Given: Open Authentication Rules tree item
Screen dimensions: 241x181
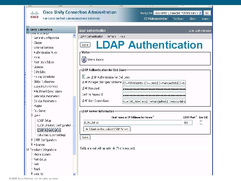Looking at the screenshot, I should pyautogui.click(x=45, y=53).
